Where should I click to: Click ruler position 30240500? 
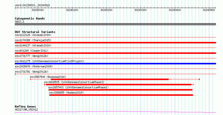209,10
